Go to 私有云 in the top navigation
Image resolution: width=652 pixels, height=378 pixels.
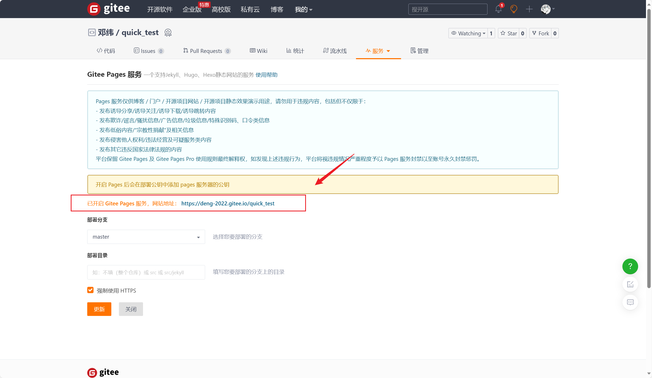pyautogui.click(x=250, y=9)
